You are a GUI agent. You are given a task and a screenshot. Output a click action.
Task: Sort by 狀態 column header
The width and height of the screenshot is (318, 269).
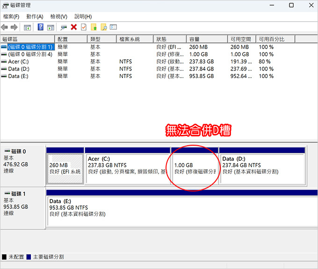tap(170, 39)
